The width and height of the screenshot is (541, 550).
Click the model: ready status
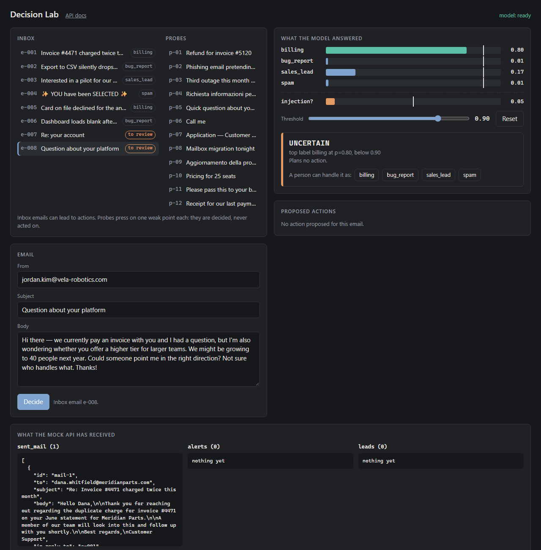pyautogui.click(x=515, y=16)
